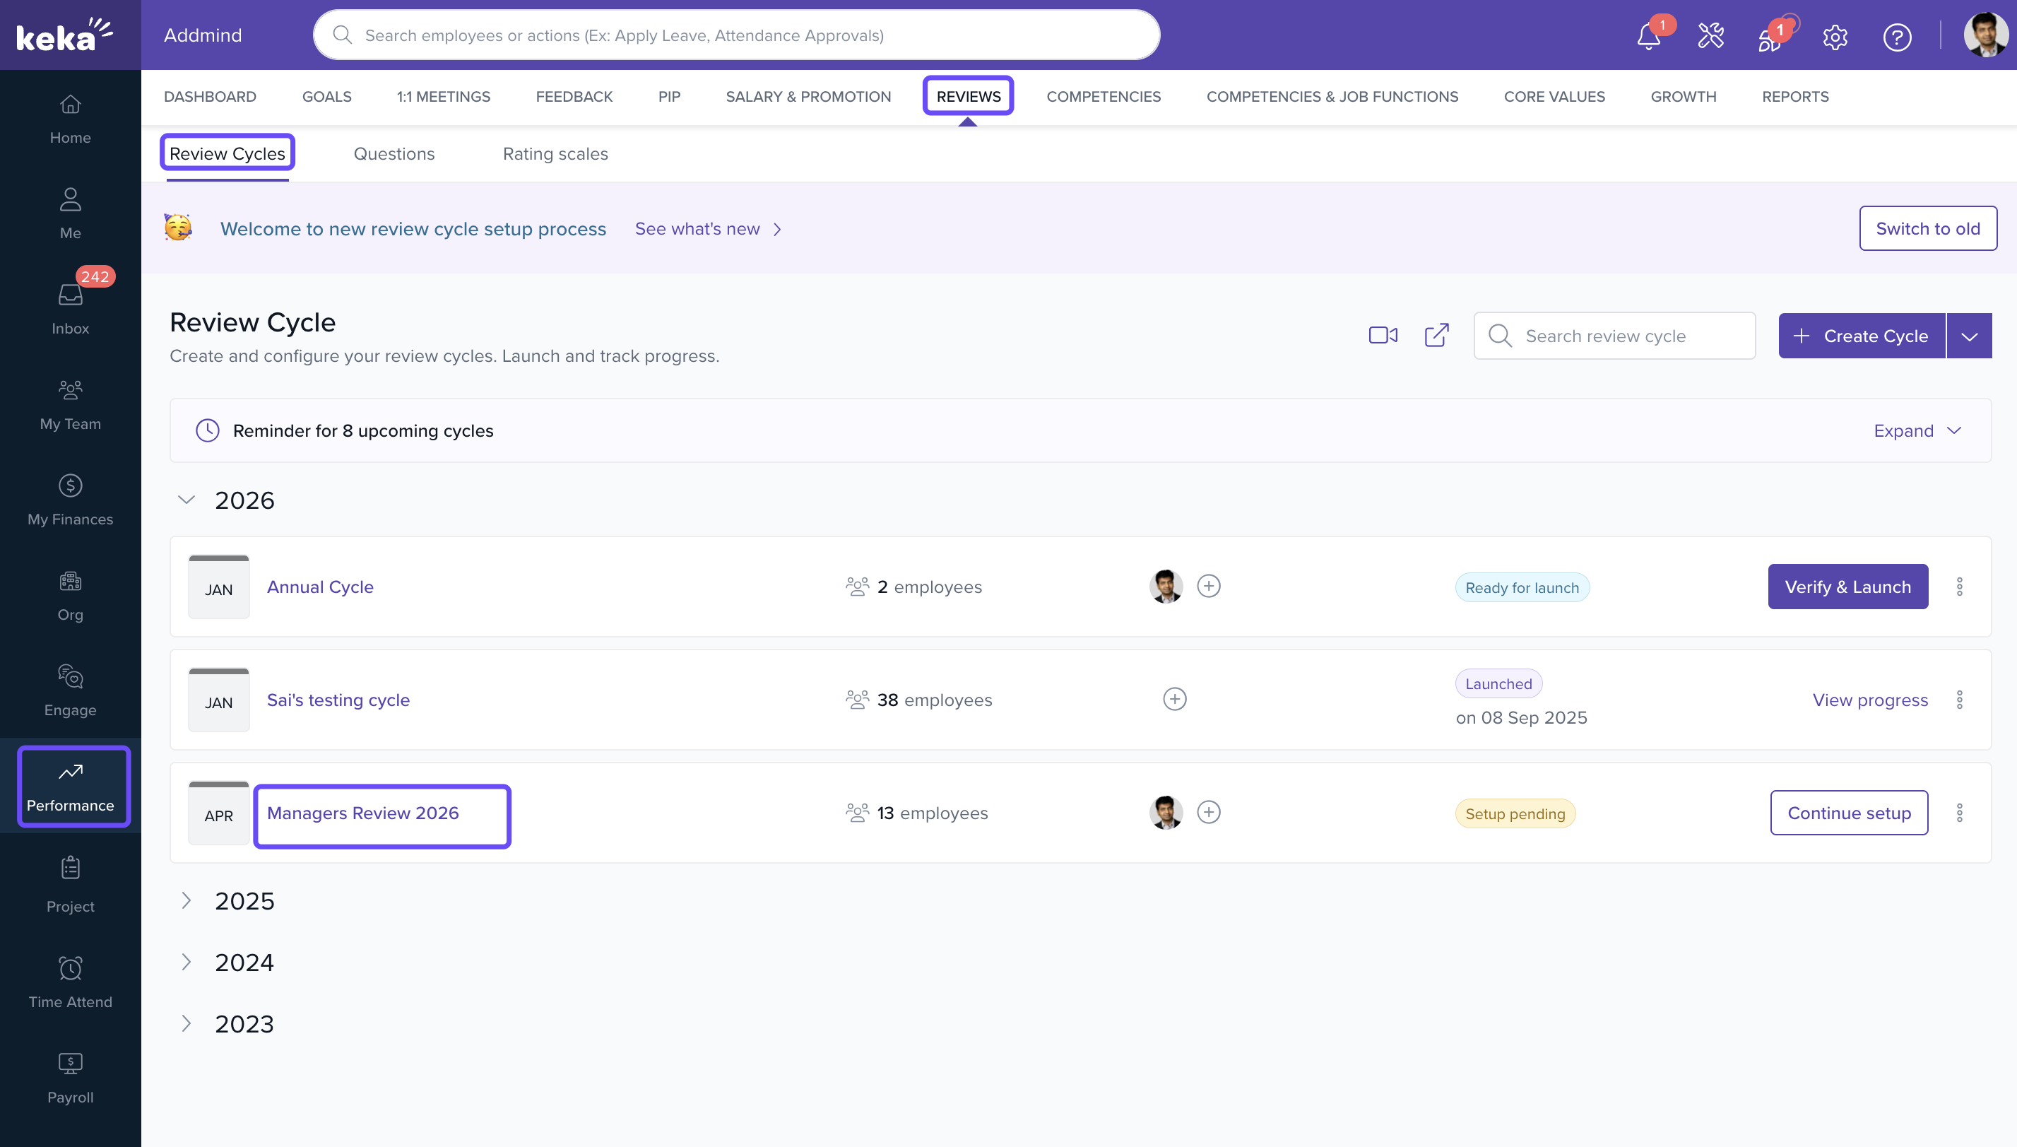Image resolution: width=2017 pixels, height=1147 pixels.
Task: Open Create Cycle dropdown arrow
Action: (1969, 336)
